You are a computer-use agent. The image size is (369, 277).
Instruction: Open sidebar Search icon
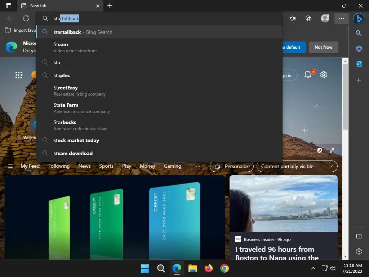[359, 33]
